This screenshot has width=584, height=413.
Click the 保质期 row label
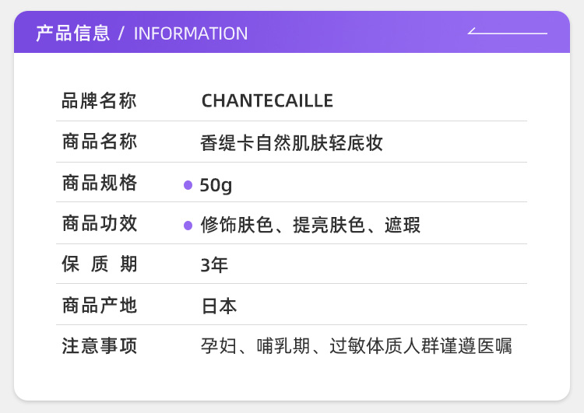[100, 264]
